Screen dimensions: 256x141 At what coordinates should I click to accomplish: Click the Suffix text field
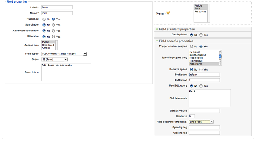point(204,80)
